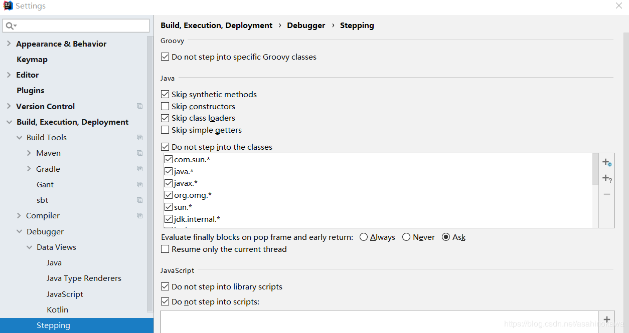This screenshot has width=629, height=333.
Task: Click the Debugger breadcrumb link
Action: point(306,26)
